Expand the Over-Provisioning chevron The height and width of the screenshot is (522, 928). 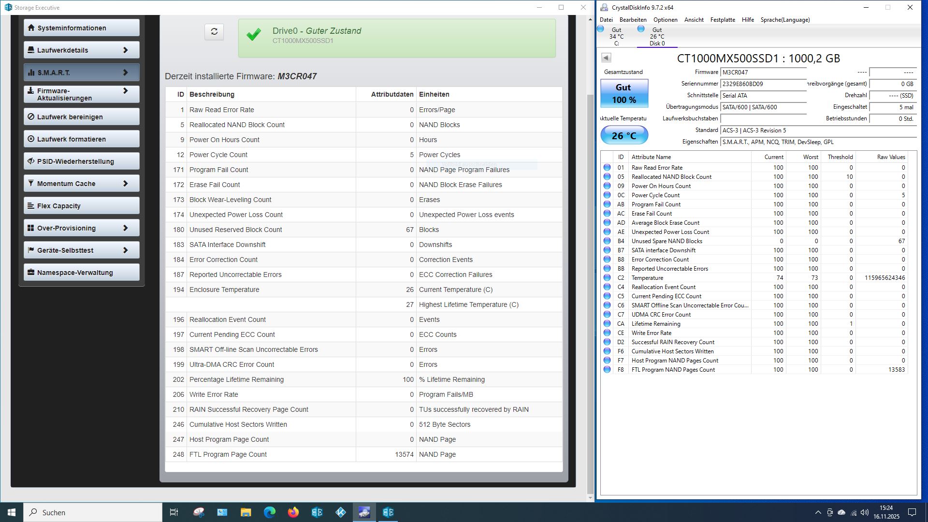[x=125, y=228]
